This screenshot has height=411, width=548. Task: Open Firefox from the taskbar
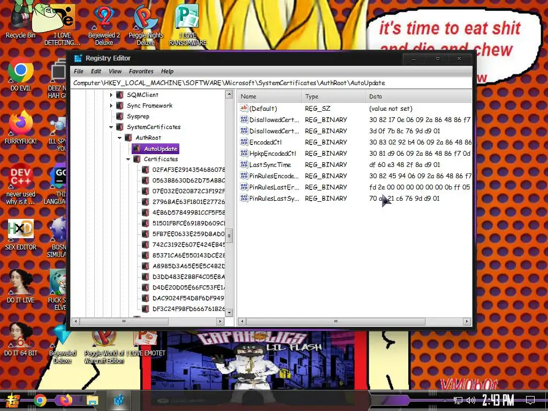(x=66, y=400)
